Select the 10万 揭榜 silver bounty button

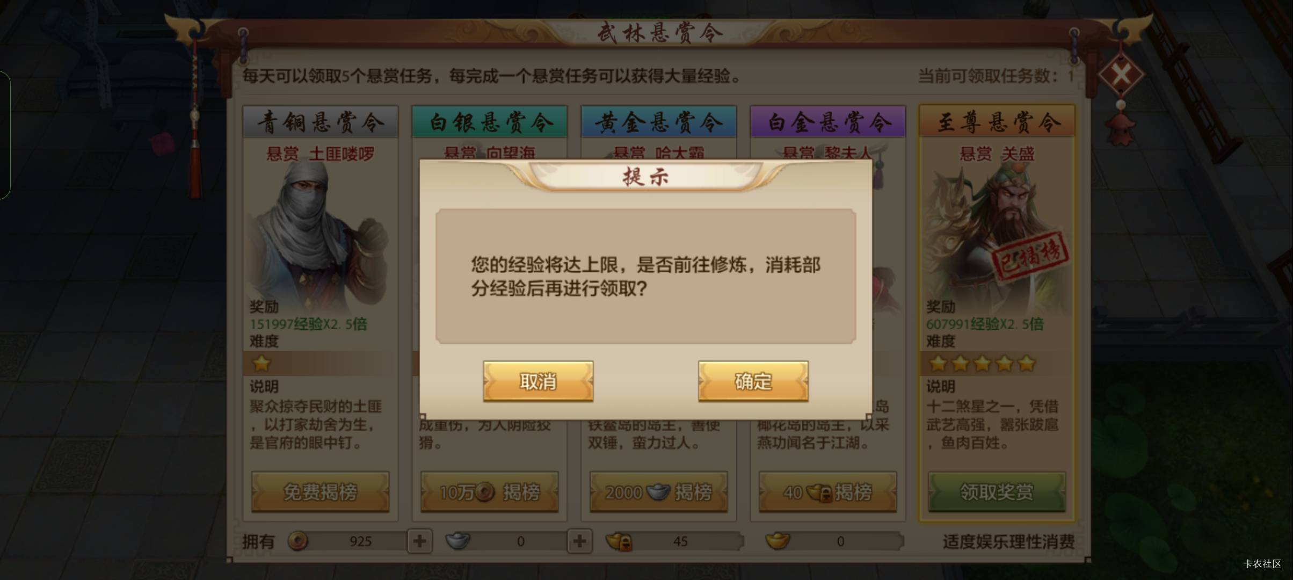click(x=489, y=492)
